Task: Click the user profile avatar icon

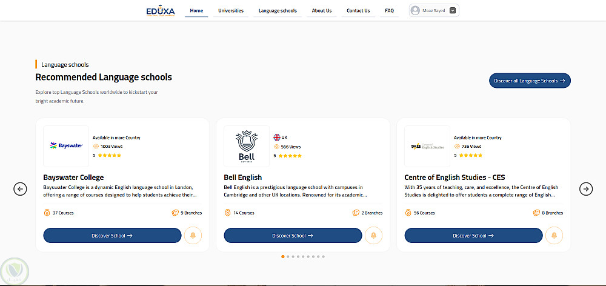Action: coord(415,10)
